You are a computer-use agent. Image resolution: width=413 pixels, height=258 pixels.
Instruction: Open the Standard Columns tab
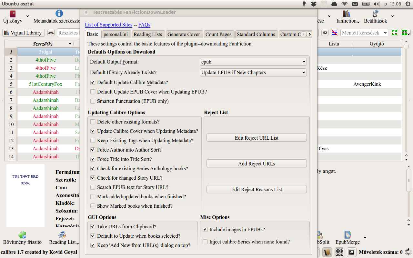[256, 34]
